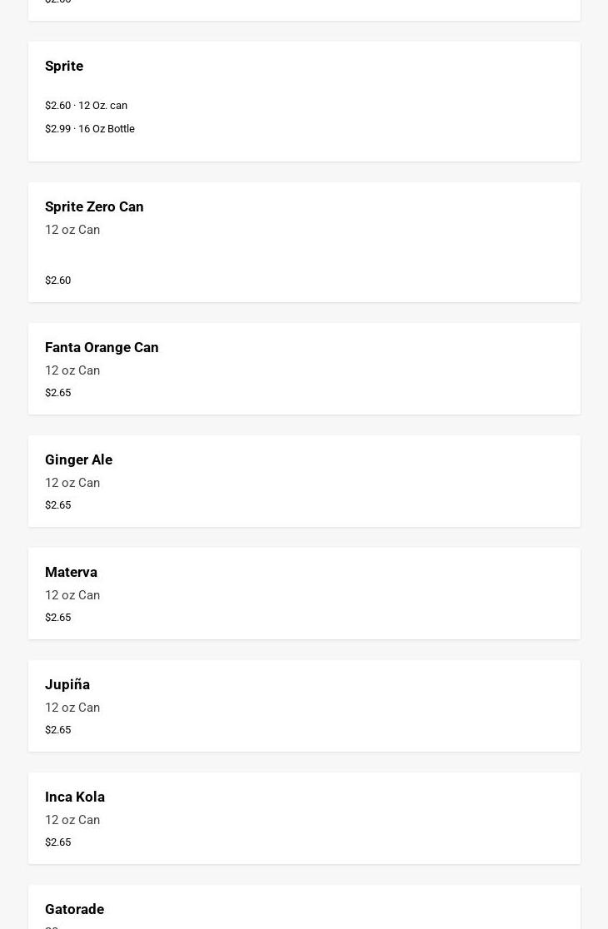Open the Fanta Orange Can item
This screenshot has height=929, width=608.
click(x=102, y=347)
